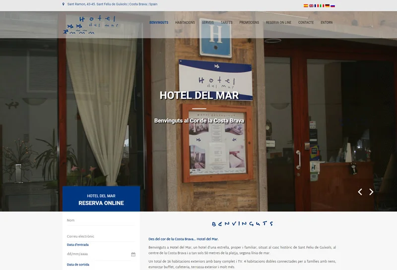Switch language with the Spanish flag
The width and height of the screenshot is (397, 270).
(306, 5)
